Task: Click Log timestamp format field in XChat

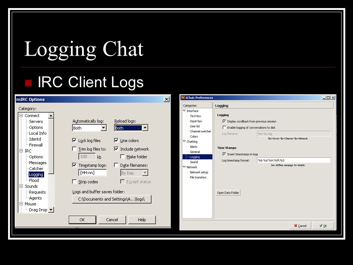Action: coord(294,160)
